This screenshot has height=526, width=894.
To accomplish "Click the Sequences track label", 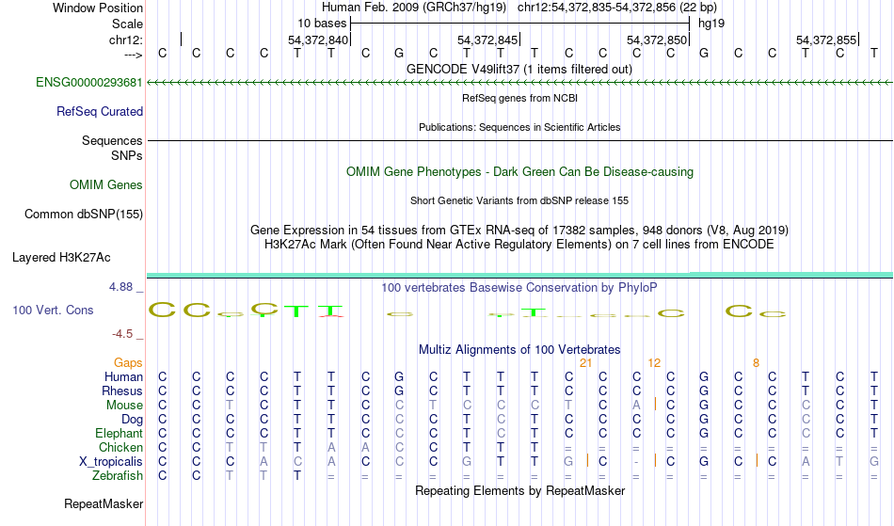I will pos(112,140).
